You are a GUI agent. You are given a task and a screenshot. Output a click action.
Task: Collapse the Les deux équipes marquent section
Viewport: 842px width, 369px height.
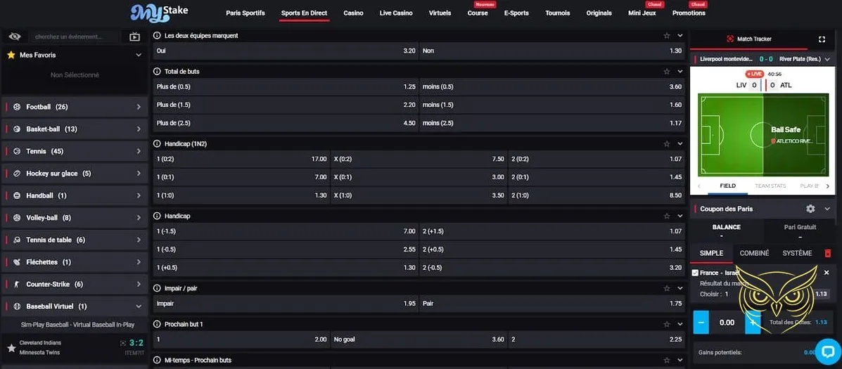tap(680, 35)
